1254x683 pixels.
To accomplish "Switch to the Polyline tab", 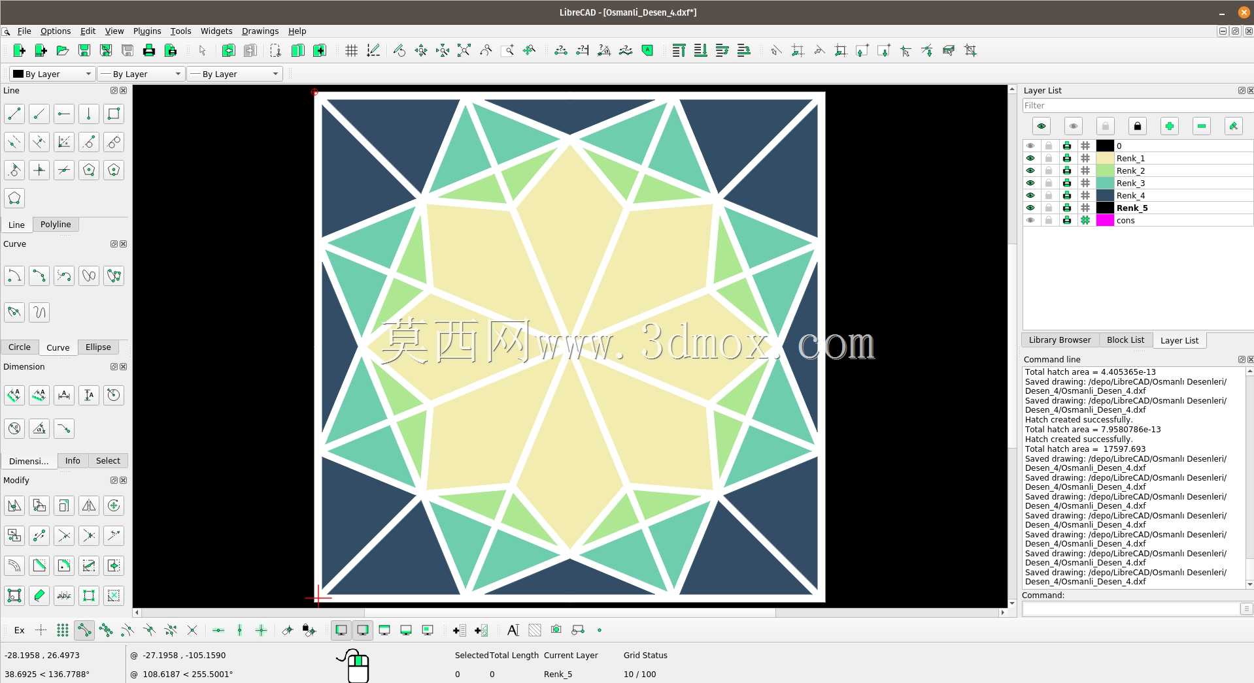I will pos(56,224).
